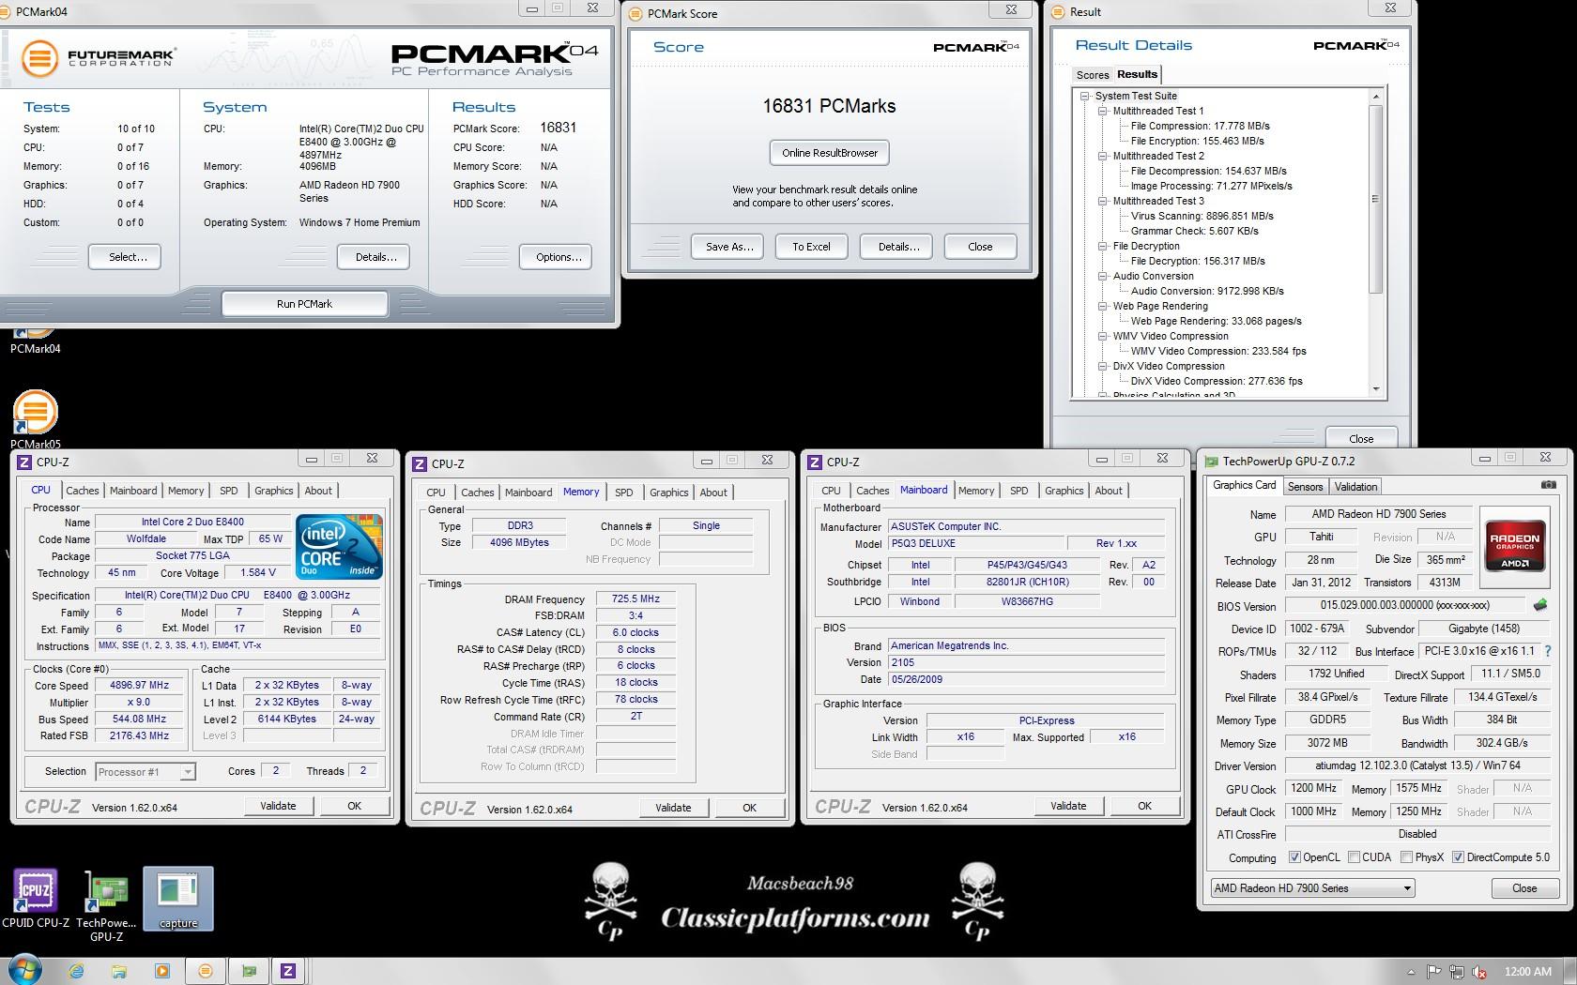1577x985 pixels.
Task: Collapse the DivX Video Compression node
Action: coord(1103,366)
